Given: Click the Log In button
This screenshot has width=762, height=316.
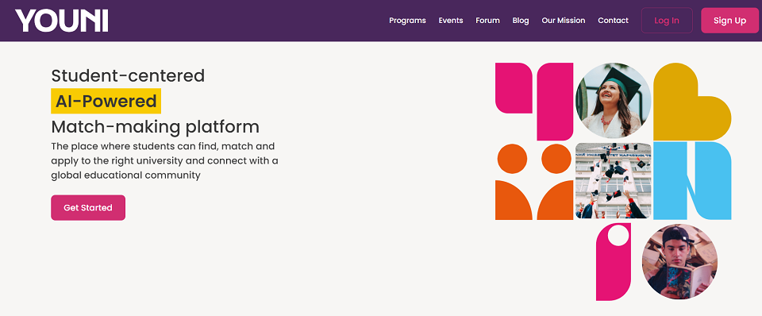Looking at the screenshot, I should pos(667,21).
